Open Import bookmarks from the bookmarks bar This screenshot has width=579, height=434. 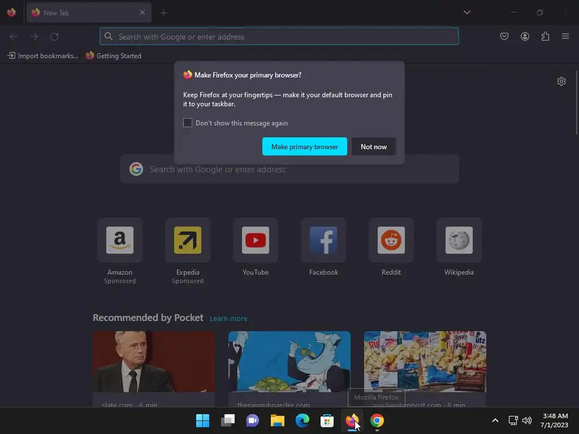pos(43,56)
